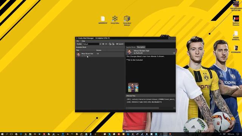Click the FIFA 18 desktop shortcut icon

pos(236,20)
